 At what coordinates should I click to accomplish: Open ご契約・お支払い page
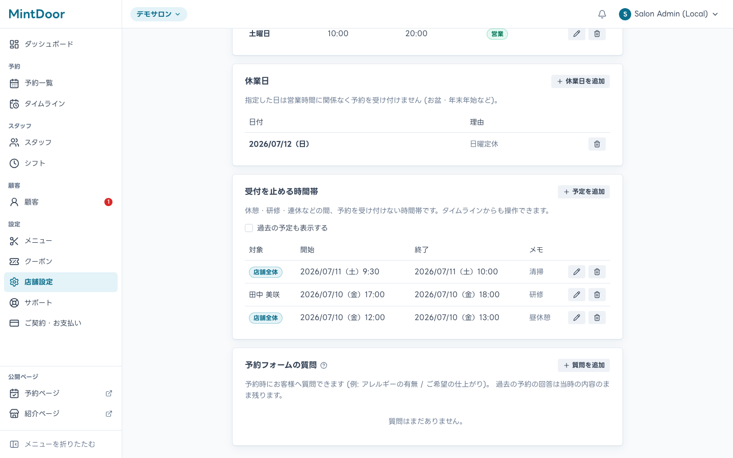(x=61, y=323)
